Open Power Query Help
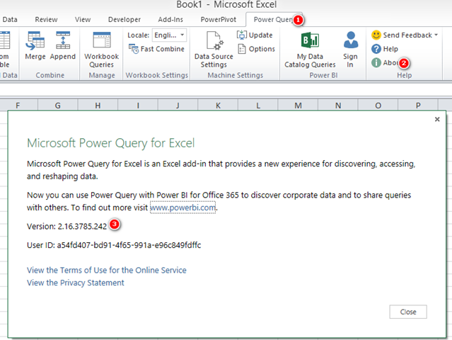The image size is (452, 340). click(385, 49)
